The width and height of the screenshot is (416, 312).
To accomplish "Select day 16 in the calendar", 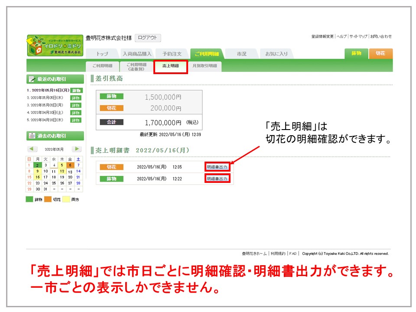I will coord(37,177).
